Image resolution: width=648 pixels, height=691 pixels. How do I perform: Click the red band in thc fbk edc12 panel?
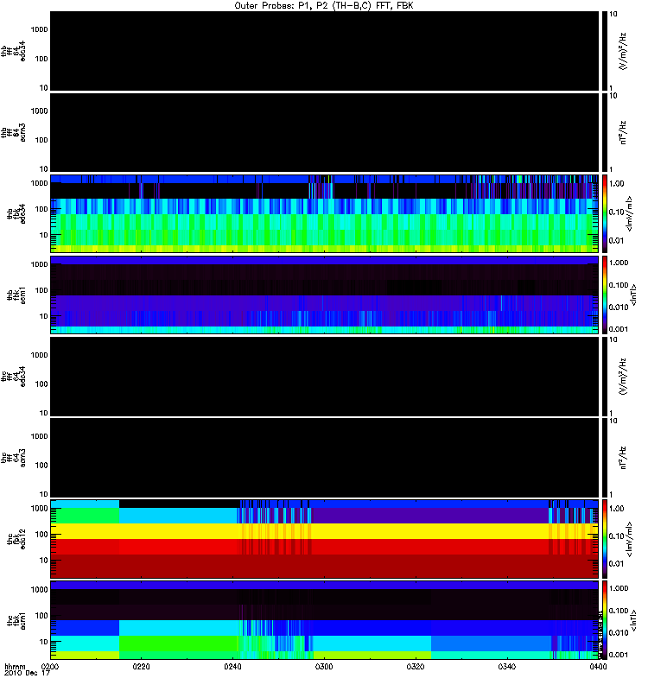click(324, 547)
